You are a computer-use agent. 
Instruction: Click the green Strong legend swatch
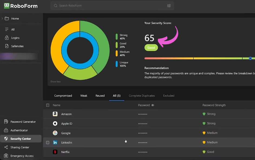(117, 37)
